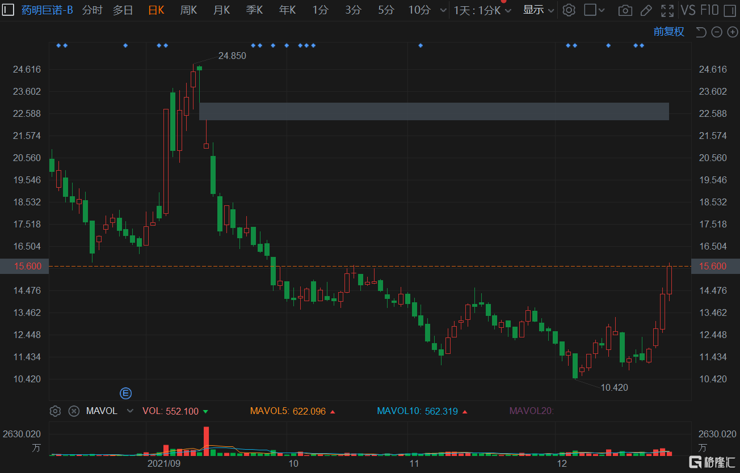Enter fullscreen chart mode
Image resolution: width=740 pixels, height=473 pixels.
pyautogui.click(x=667, y=10)
